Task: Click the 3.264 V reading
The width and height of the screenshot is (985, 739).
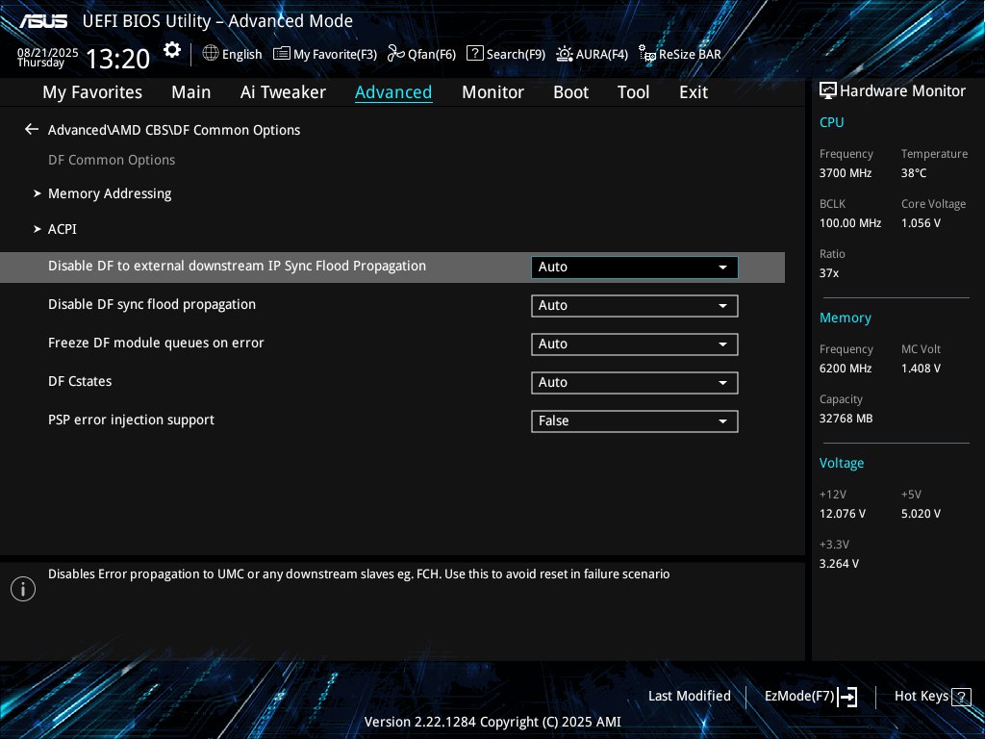Action: [x=839, y=564]
